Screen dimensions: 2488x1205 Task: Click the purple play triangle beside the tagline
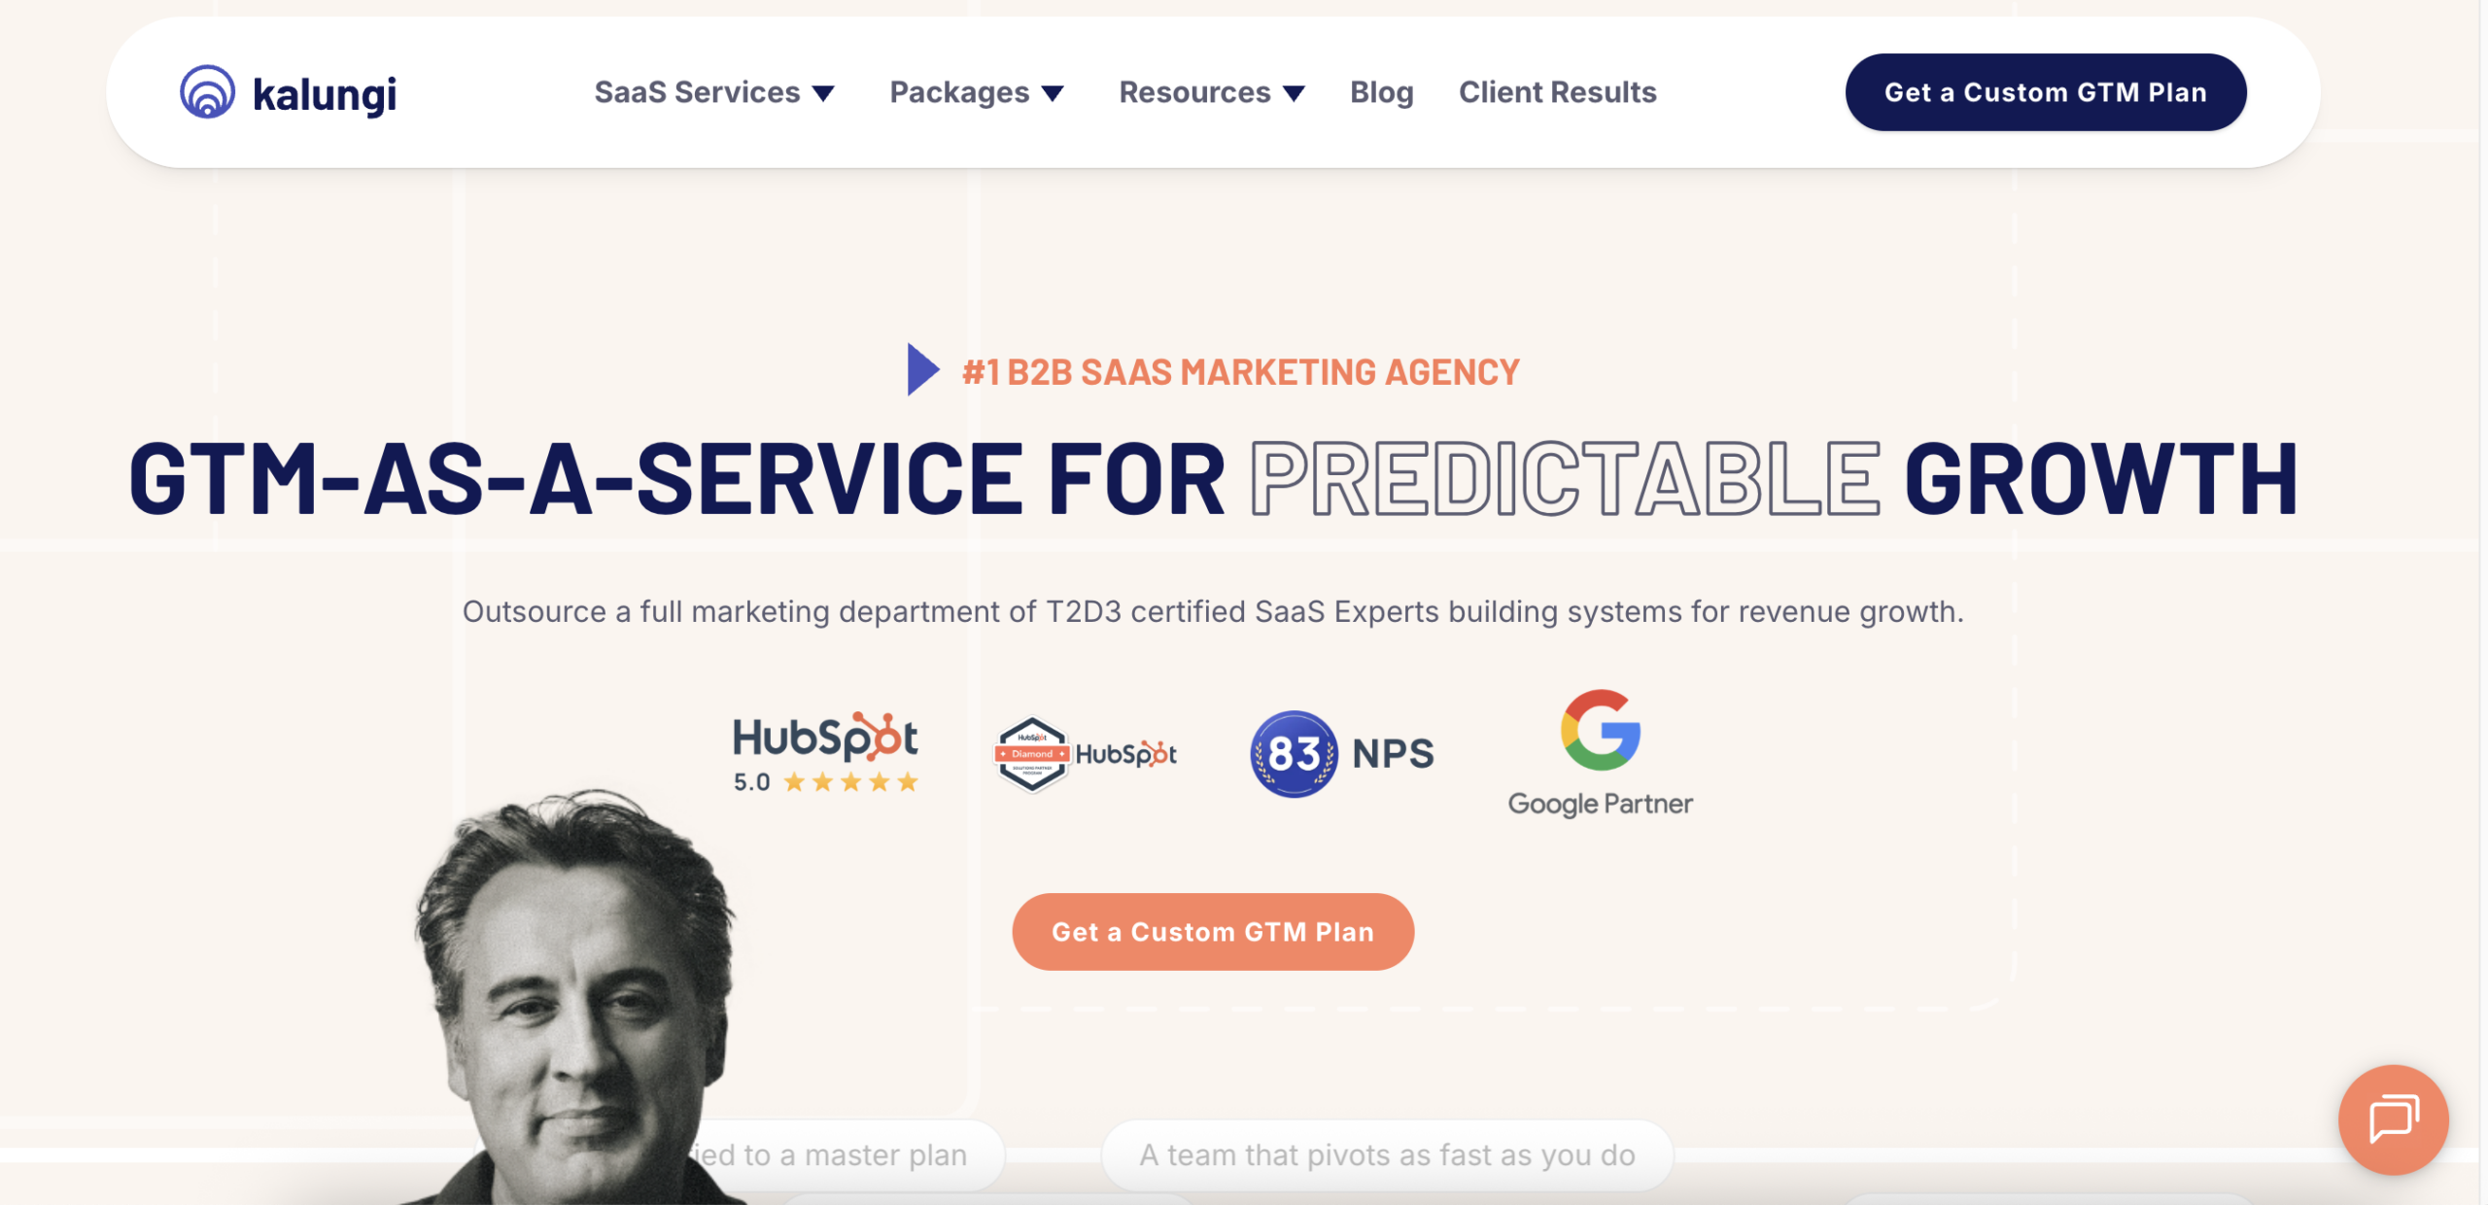click(923, 369)
